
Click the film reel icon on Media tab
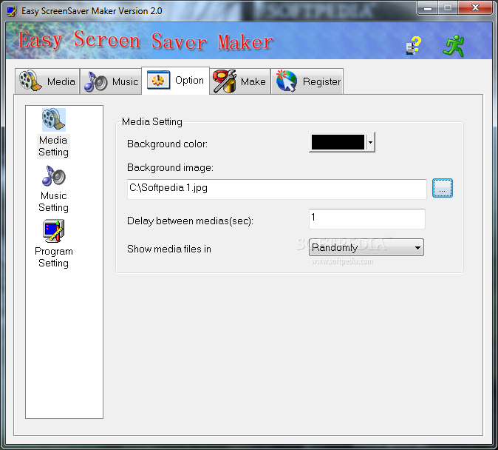[x=30, y=81]
